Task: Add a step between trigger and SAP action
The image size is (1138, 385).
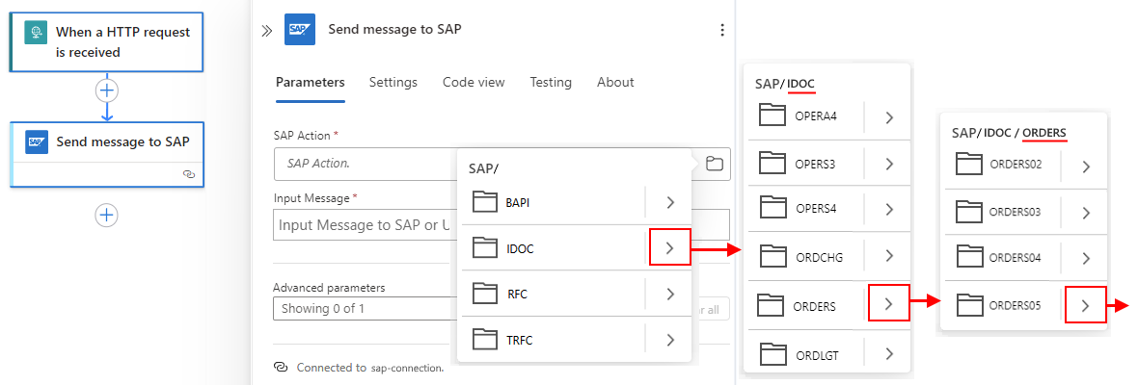Action: click(106, 90)
